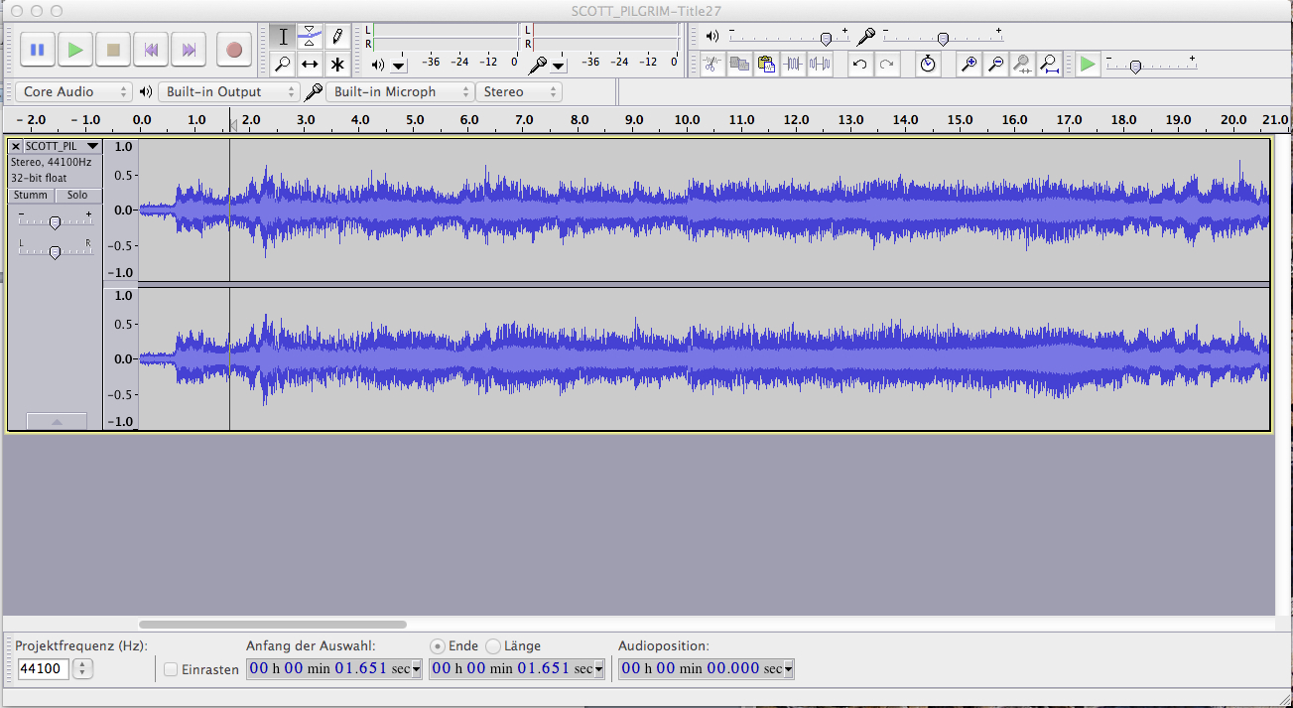Click the Undo arrow
1293x708 pixels.
(860, 65)
